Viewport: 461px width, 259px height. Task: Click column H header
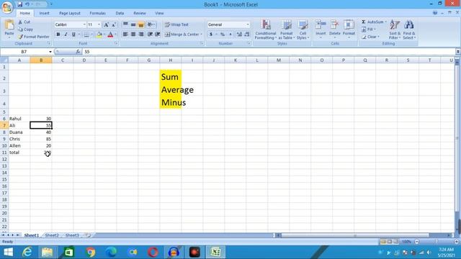[x=171, y=60]
